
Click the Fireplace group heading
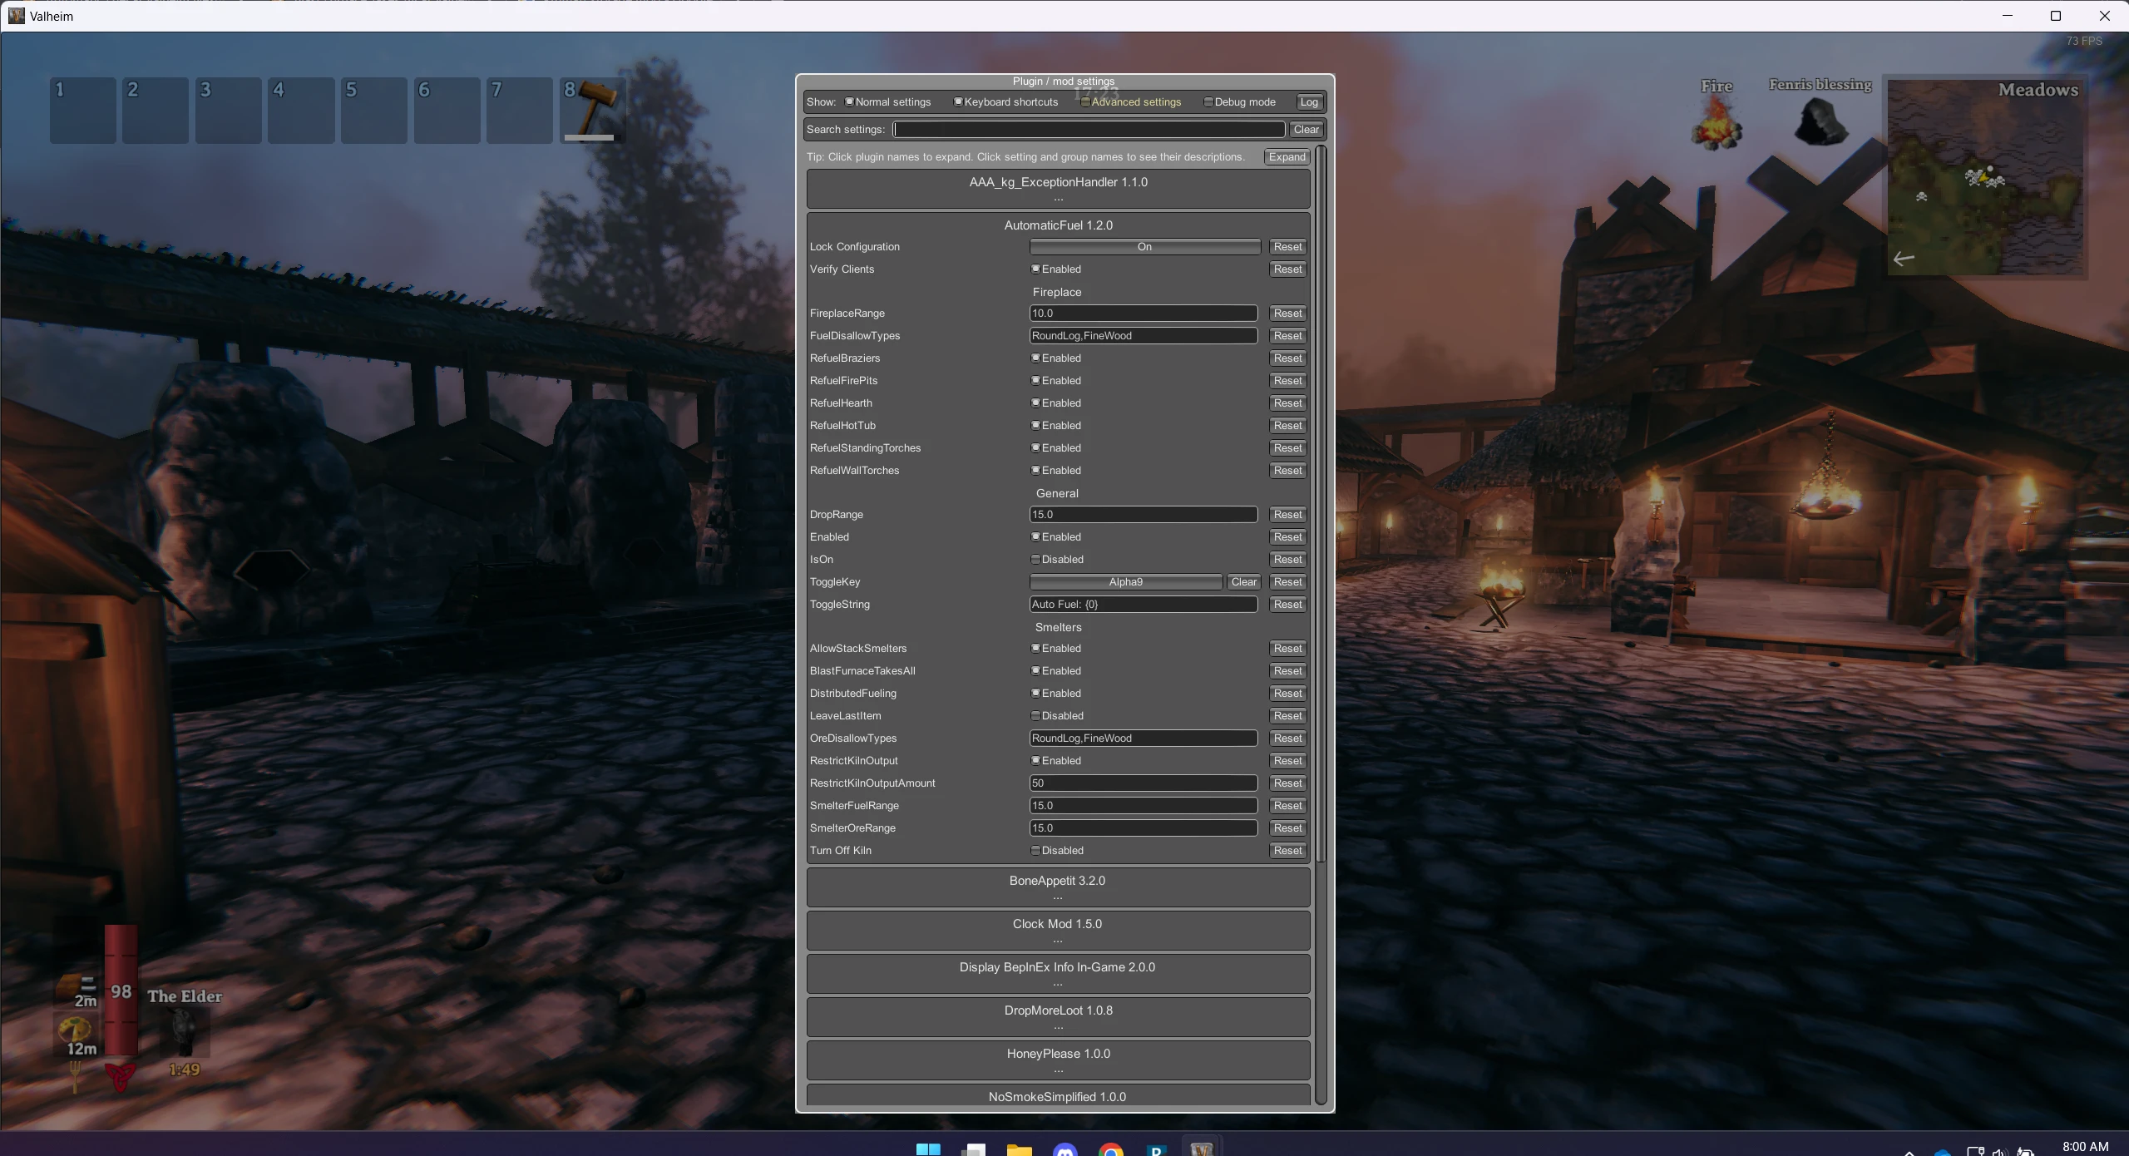pyautogui.click(x=1057, y=292)
